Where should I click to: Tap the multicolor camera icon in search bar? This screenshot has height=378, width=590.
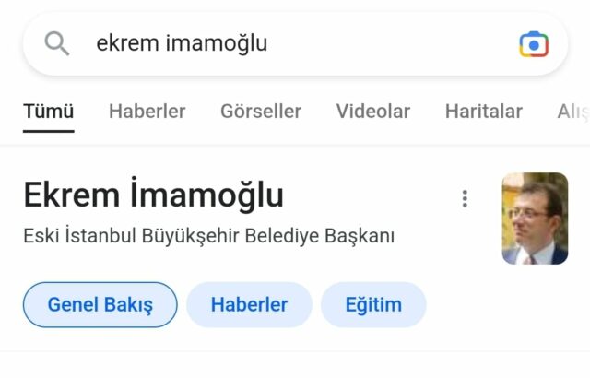click(x=534, y=44)
